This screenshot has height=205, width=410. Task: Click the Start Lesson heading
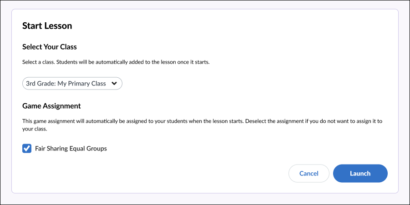[x=47, y=26]
